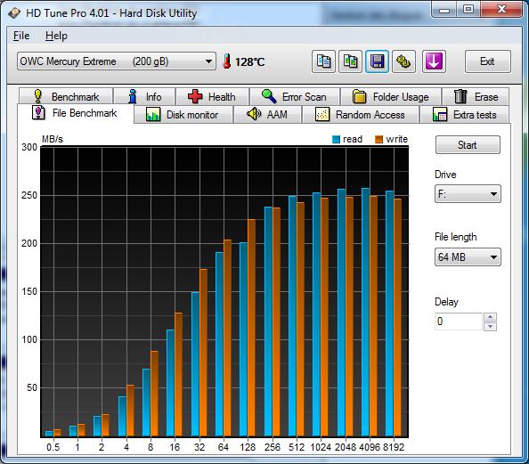Click the Delay input field

[458, 322]
